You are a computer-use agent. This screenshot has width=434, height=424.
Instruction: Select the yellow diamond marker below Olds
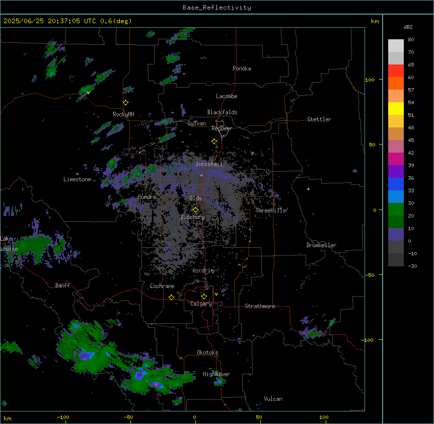[x=195, y=210]
